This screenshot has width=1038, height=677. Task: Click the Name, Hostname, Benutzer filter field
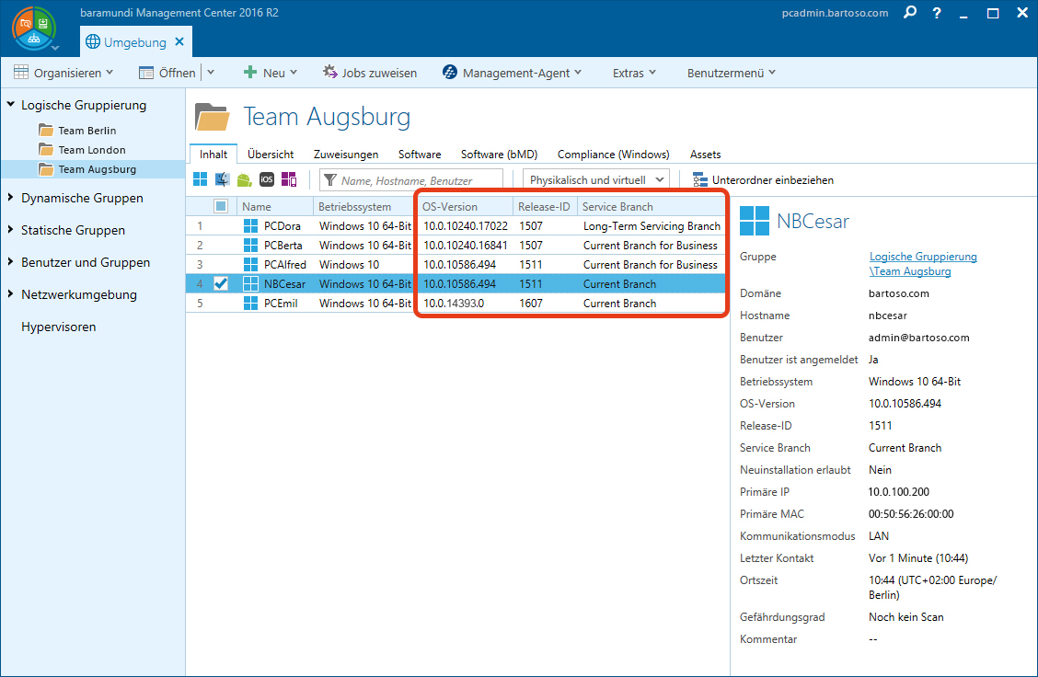click(x=411, y=180)
